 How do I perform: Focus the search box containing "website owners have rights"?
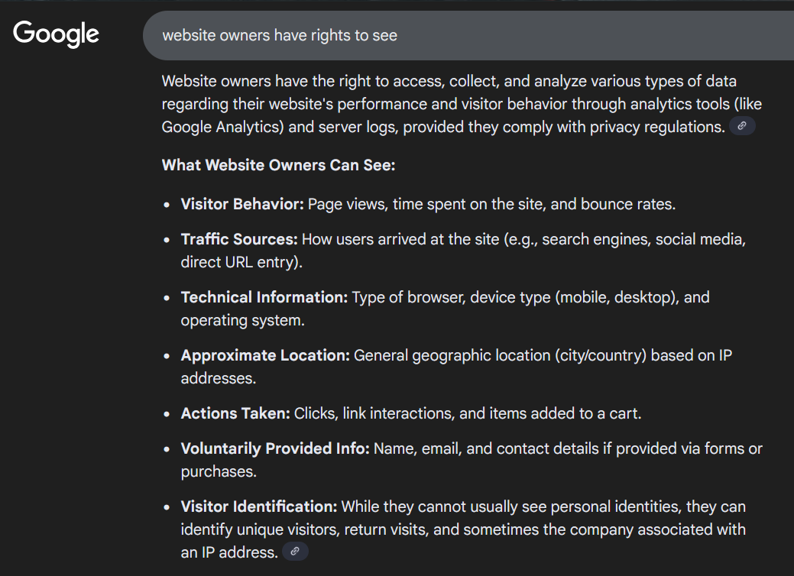[x=459, y=35]
